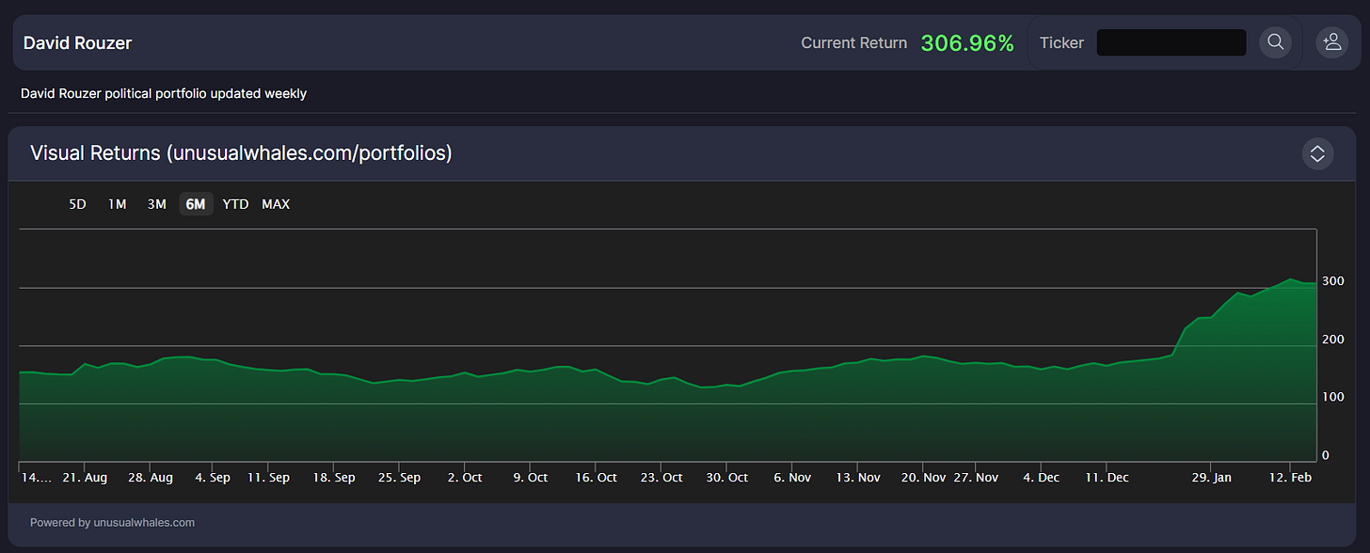Screen dimensions: 1370x553
Task: Collapse the Visual Returns panel
Action: pos(1317,153)
